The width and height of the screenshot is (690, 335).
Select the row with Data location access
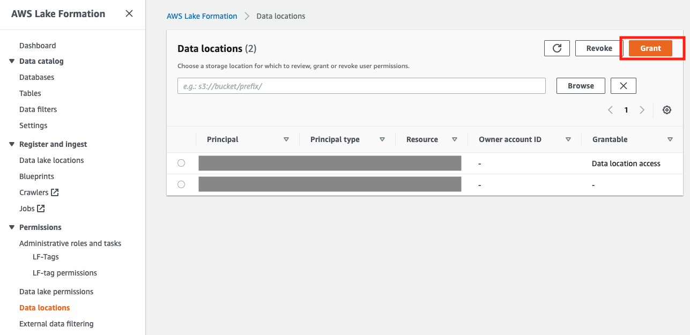pos(181,163)
